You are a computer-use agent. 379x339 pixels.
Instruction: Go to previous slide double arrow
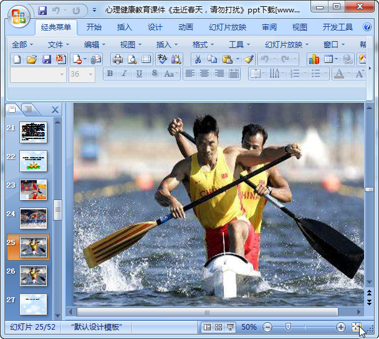(x=369, y=293)
